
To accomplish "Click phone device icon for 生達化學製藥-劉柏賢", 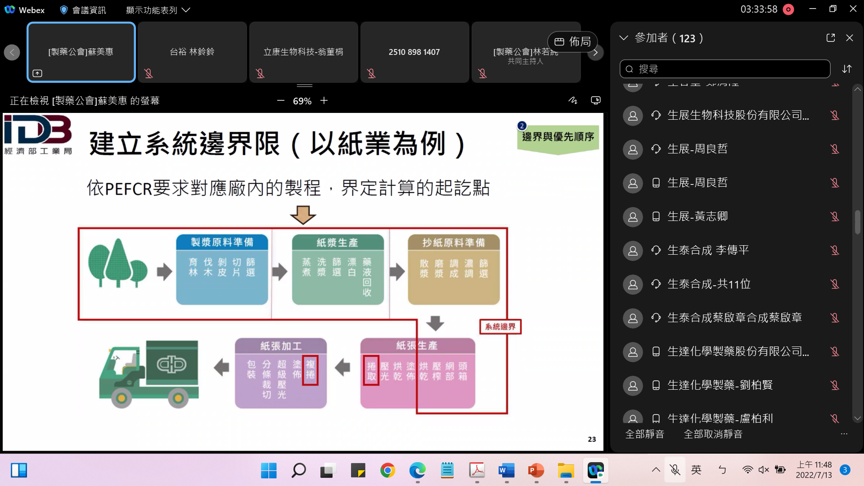I will tap(656, 385).
